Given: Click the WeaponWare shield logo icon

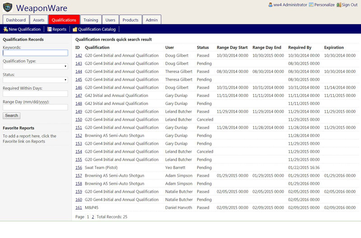Looking at the screenshot, I should pos(8,8).
